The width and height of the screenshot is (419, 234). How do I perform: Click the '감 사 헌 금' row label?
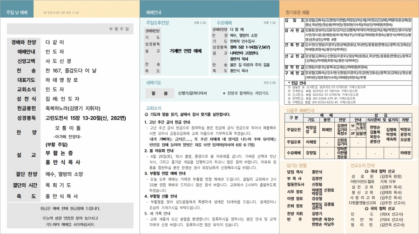294,31
